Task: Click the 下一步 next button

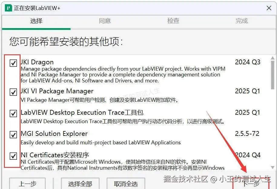Action: point(251,184)
